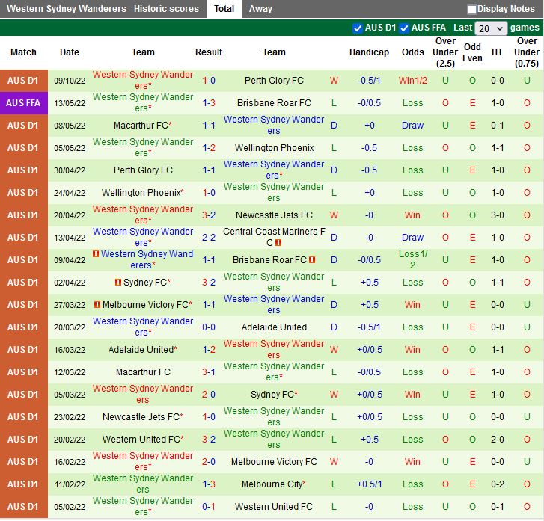Click the Over Under (2.5) column header
Screen dimensions: 544x521
[x=445, y=52]
